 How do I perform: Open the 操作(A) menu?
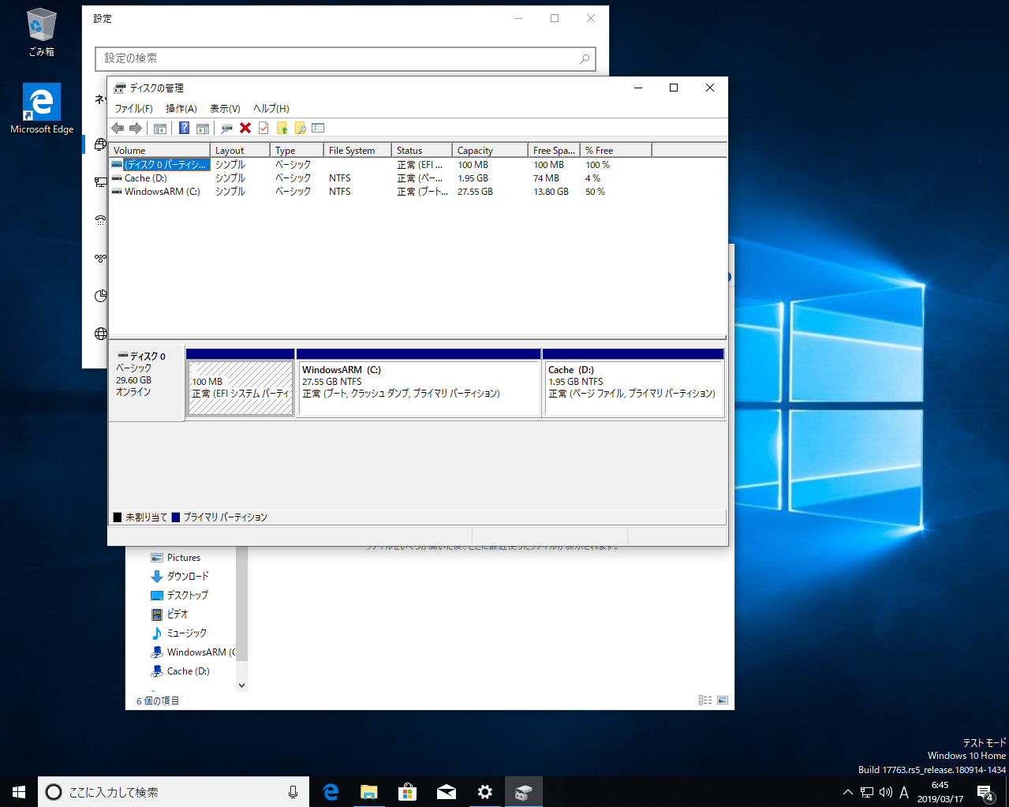181,109
